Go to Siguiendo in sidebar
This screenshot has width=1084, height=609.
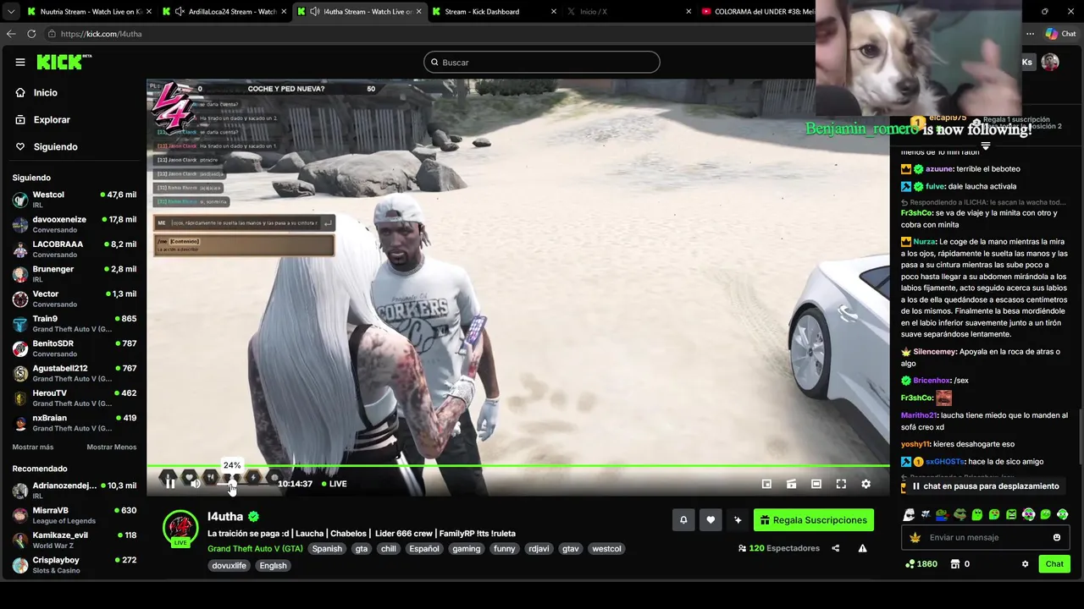pos(55,146)
